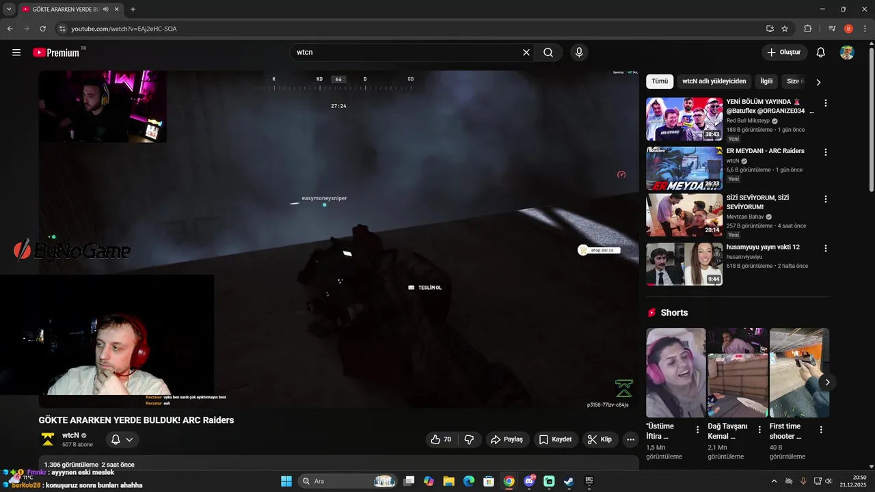875x492 pixels.
Task: Open YouTube notifications bell
Action: 821,53
